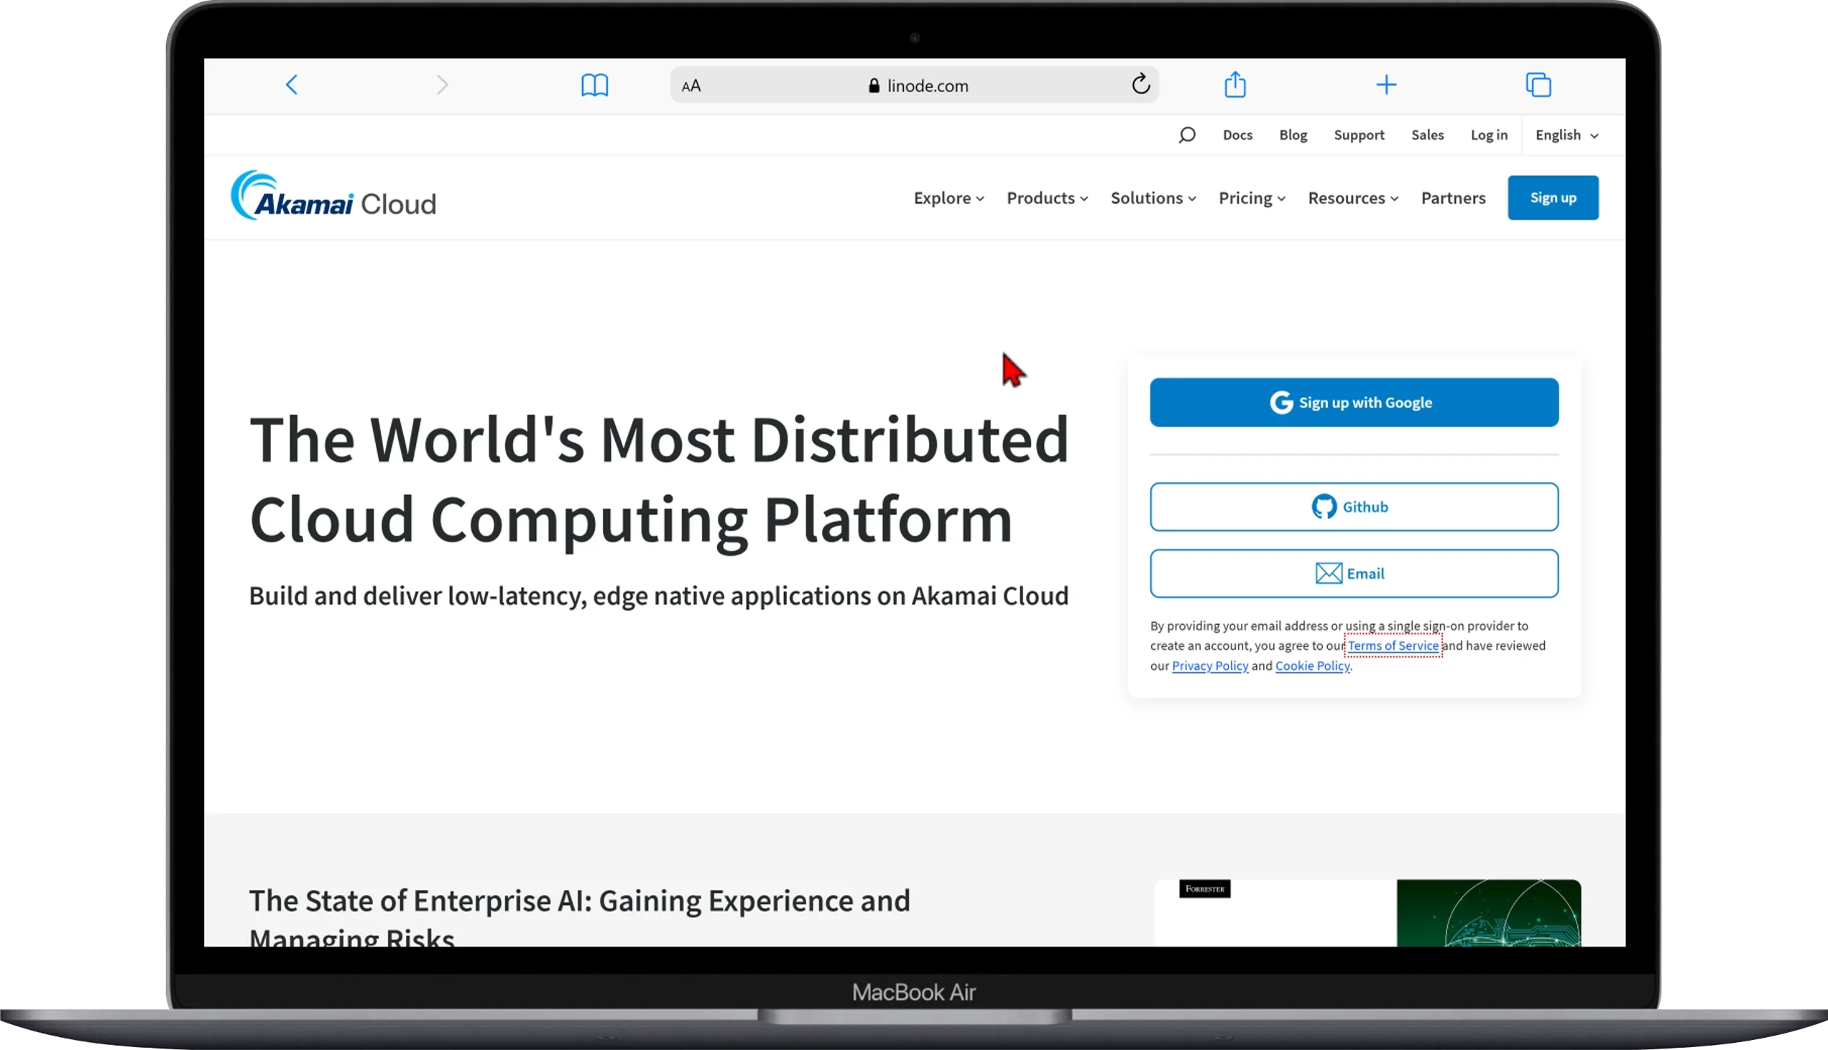
Task: Go back with the browser back arrow
Action: click(x=292, y=85)
